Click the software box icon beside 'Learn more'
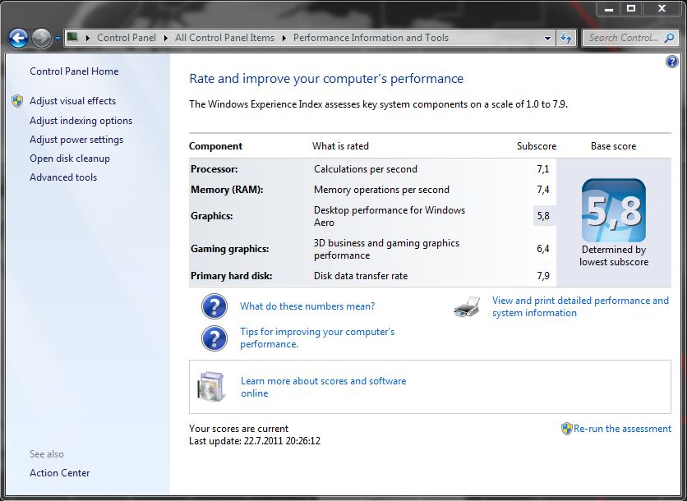The width and height of the screenshot is (687, 501). [x=211, y=387]
